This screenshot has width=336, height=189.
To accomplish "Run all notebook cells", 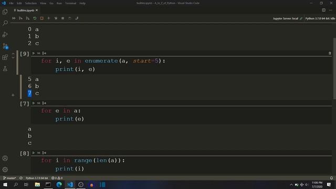I will coord(14,18).
